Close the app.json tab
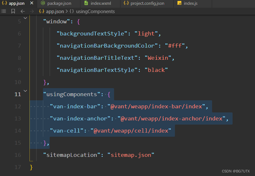Screen dimensions: 255x176 pos(32,3)
